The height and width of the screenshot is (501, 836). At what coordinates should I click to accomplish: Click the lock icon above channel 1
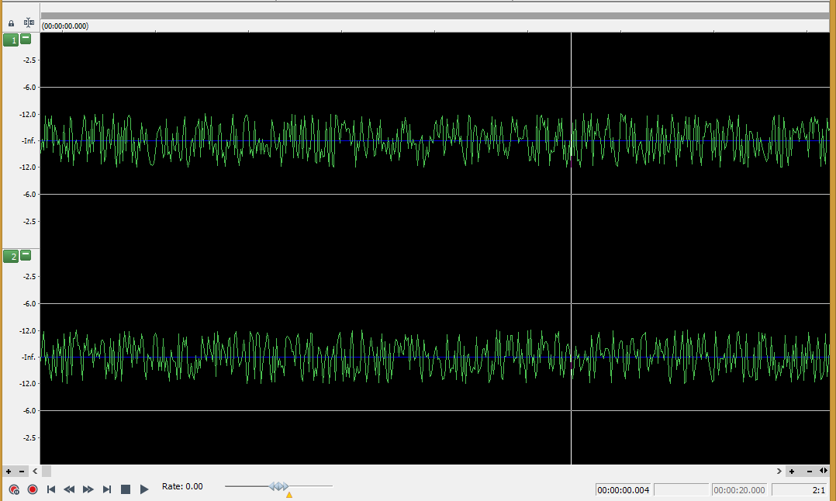(11, 23)
